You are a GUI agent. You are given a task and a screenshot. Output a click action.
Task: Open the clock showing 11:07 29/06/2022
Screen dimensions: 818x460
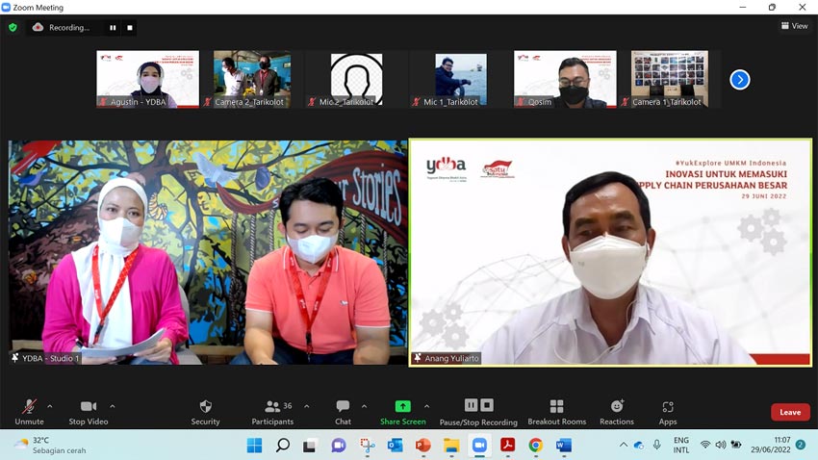(771, 445)
